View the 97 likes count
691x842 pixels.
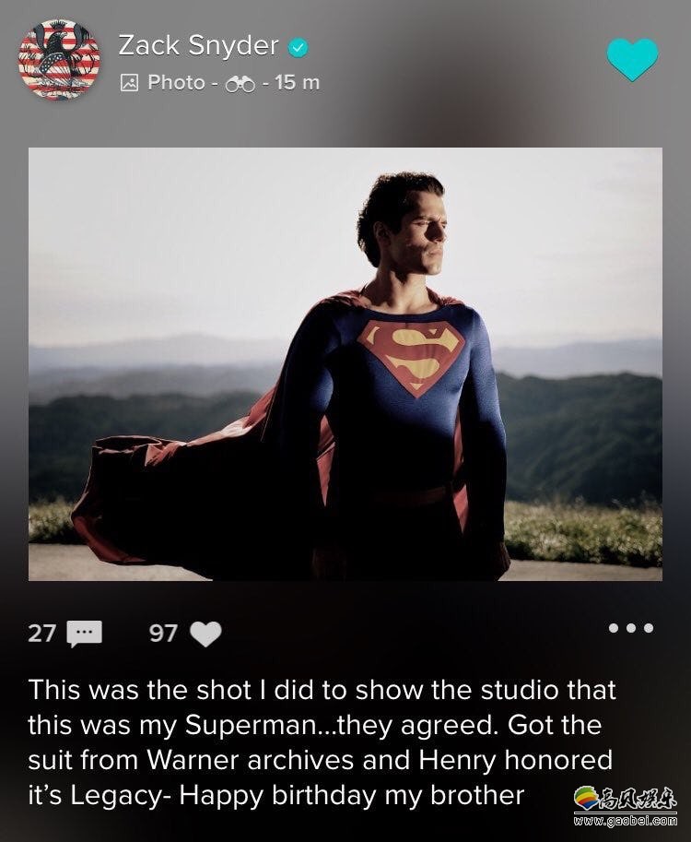(163, 634)
